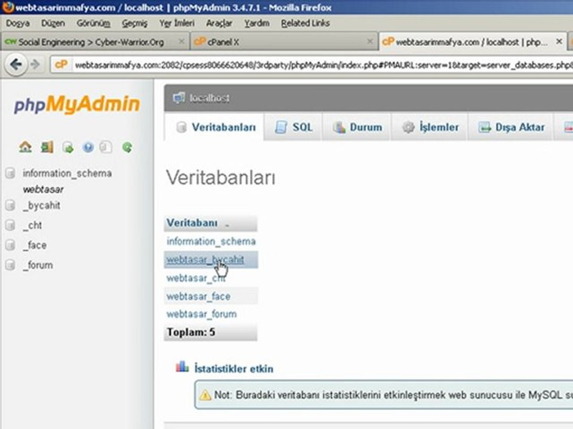Viewport: 573px width, 429px height.
Task: Open the Yer İmleri menu
Action: [x=177, y=23]
